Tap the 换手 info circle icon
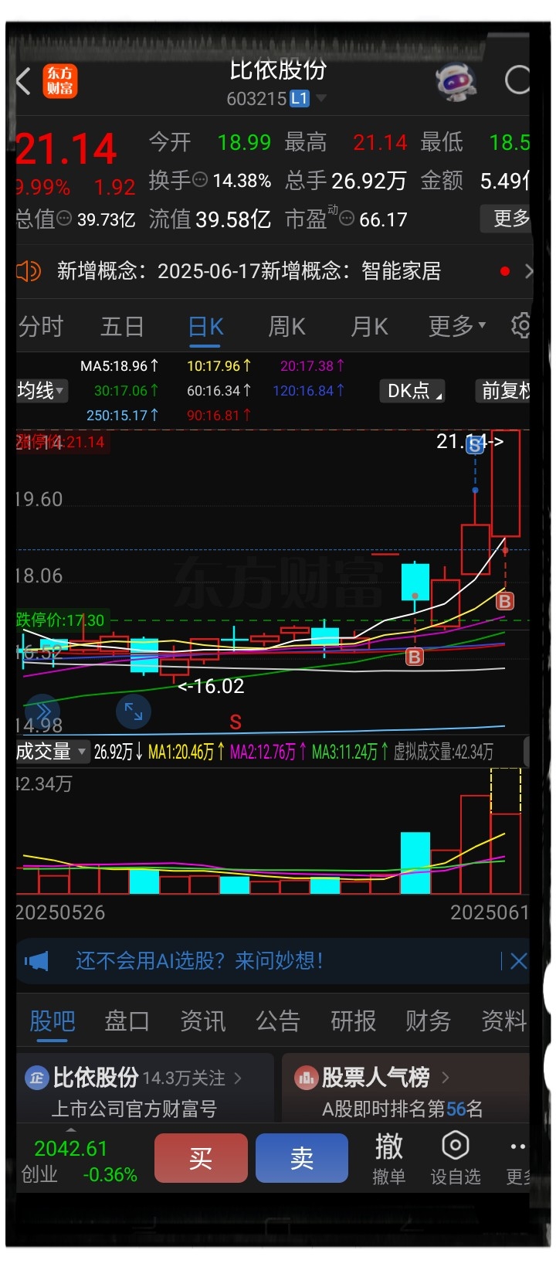 (x=200, y=180)
